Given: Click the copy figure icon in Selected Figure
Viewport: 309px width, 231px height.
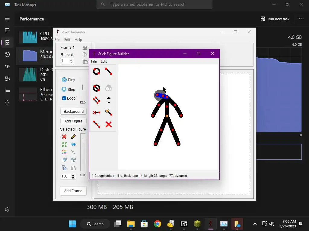Looking at the screenshot, I should coord(64,168).
